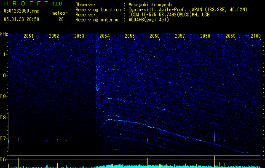This screenshot has height=168, width=265.
Task: Click the 2051 time marker
Action: pyautogui.click(x=29, y=36)
